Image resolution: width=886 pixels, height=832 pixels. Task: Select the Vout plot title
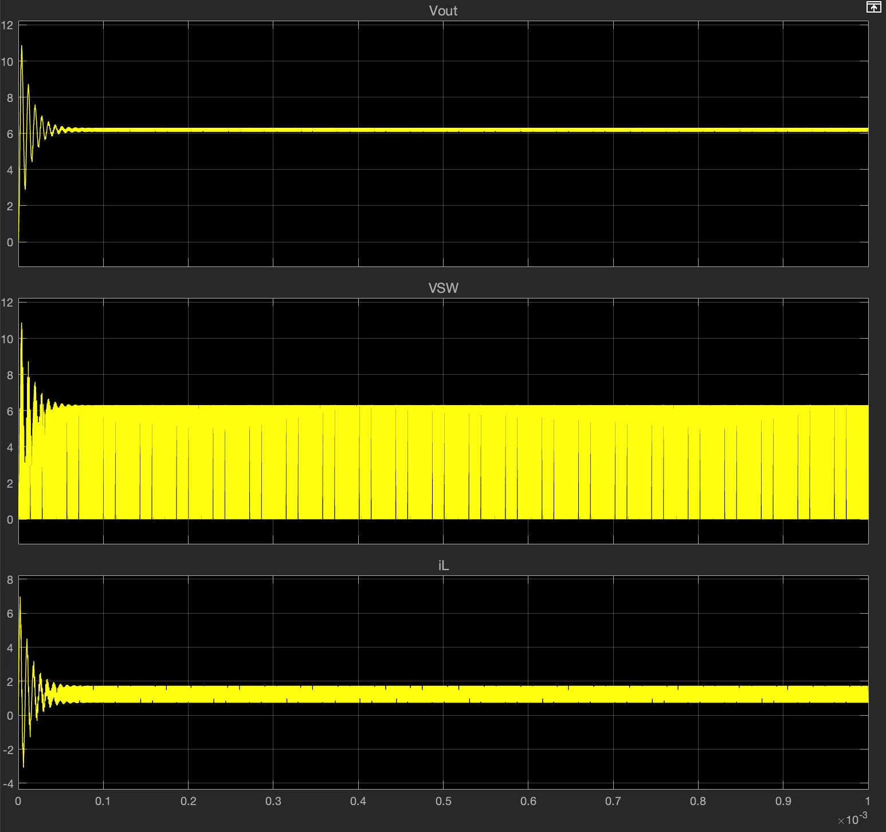pos(443,11)
